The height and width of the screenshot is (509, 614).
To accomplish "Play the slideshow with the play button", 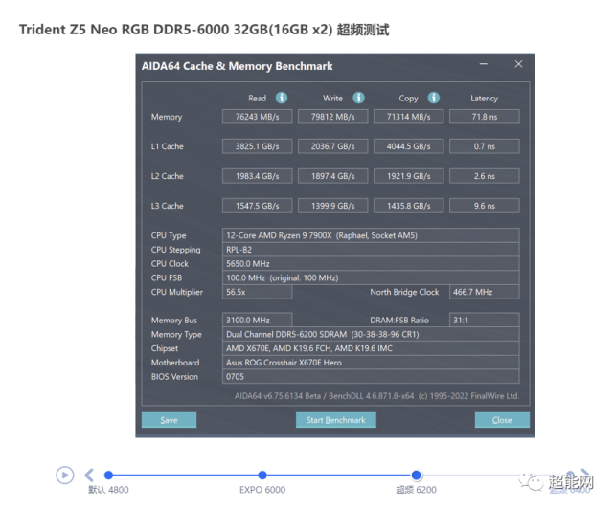I will pos(64,476).
